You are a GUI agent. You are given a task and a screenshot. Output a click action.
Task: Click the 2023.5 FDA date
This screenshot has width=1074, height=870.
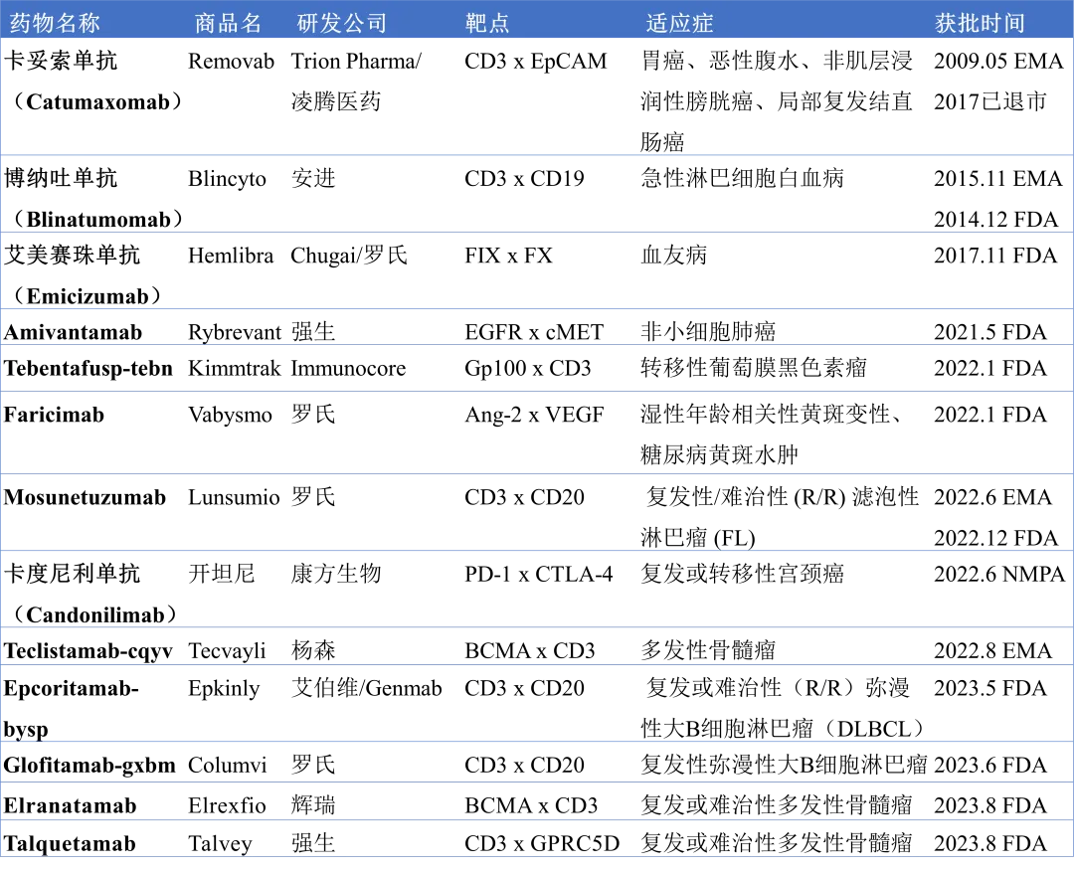click(989, 688)
